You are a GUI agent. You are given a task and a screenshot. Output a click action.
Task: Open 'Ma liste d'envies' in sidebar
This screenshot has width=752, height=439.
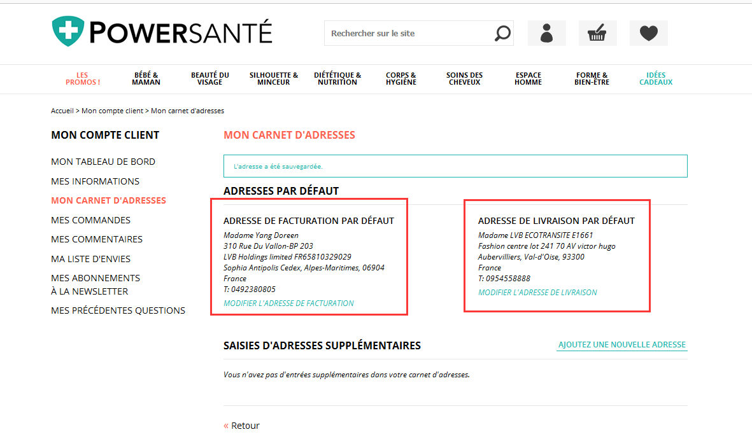[x=90, y=259]
